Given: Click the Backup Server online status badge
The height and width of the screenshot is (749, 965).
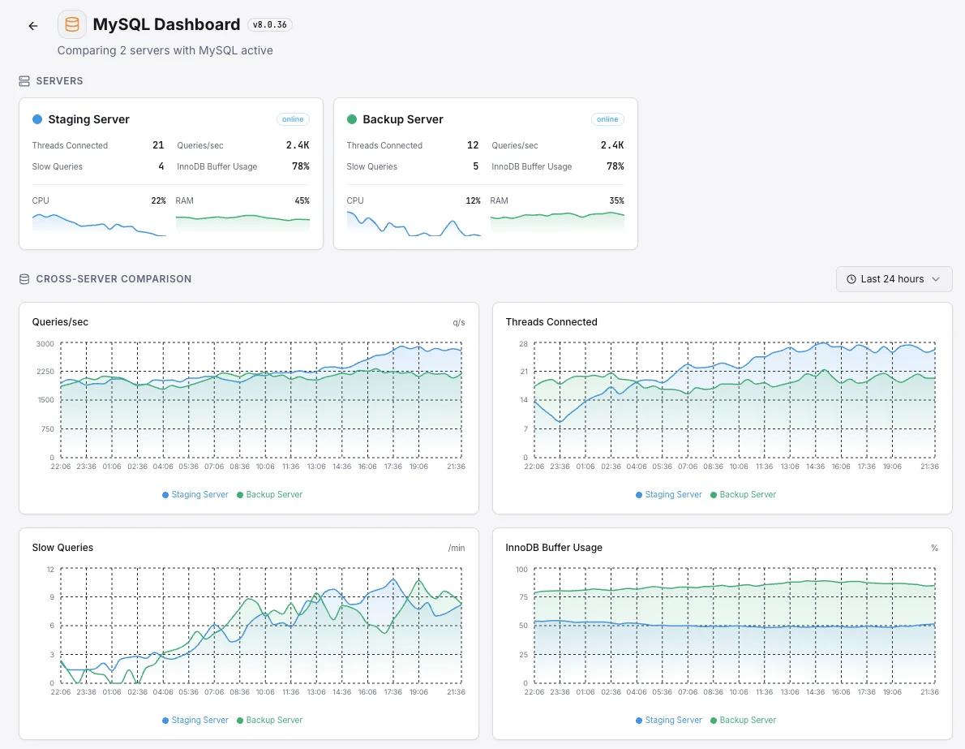Looking at the screenshot, I should click(607, 119).
